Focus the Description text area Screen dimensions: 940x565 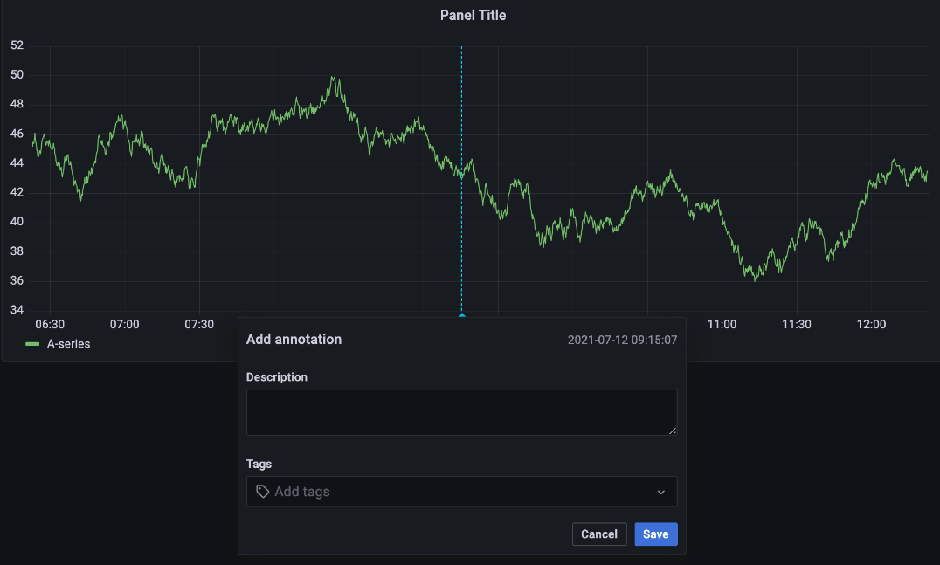point(461,412)
